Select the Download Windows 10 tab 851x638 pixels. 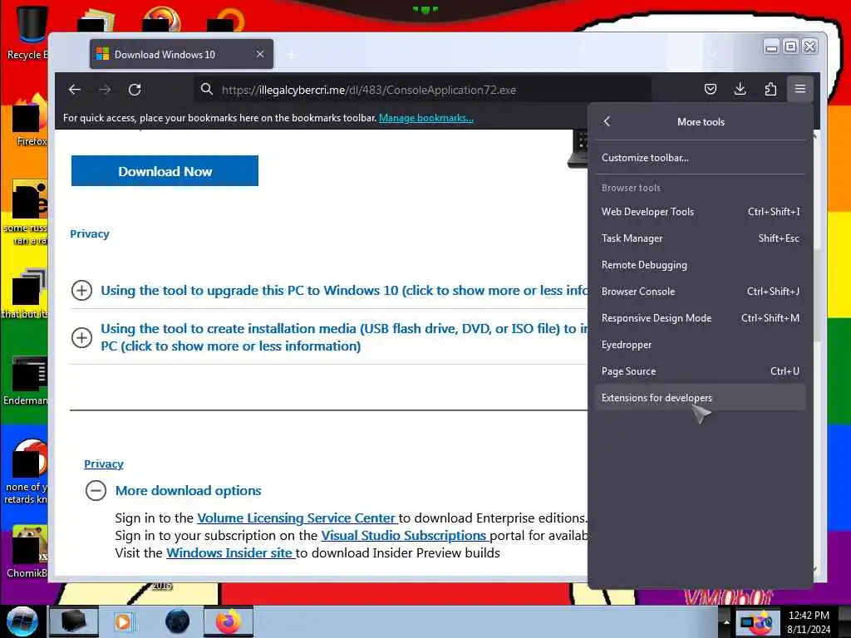coord(181,54)
